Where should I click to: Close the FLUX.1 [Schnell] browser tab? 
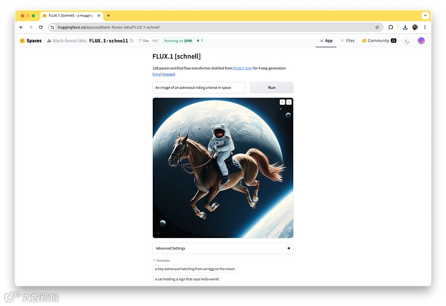(x=99, y=16)
